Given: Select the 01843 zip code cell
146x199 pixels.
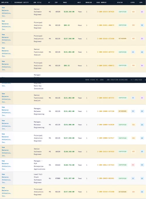Looking at the screenshot, I should pyautogui.click(x=58, y=165).
